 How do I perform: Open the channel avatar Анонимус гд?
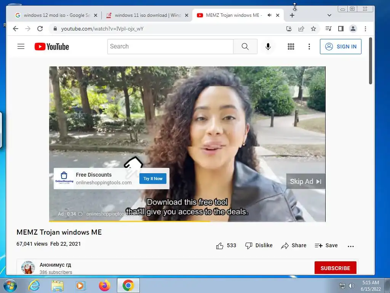tap(28, 267)
